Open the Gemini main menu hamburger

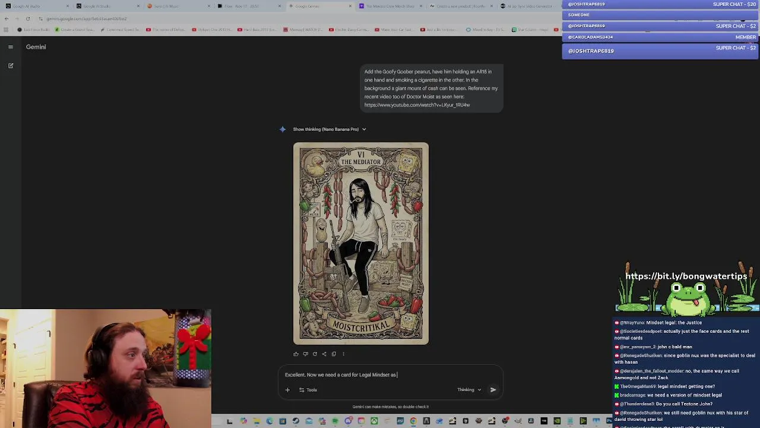(x=11, y=47)
